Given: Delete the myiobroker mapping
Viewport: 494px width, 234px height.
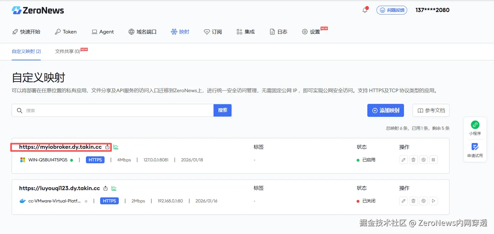Looking at the screenshot, I should (x=413, y=160).
